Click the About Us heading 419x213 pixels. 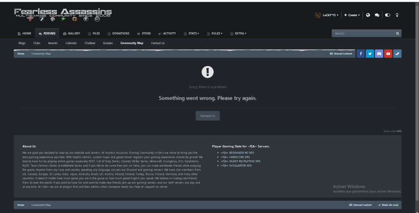[x=29, y=146]
